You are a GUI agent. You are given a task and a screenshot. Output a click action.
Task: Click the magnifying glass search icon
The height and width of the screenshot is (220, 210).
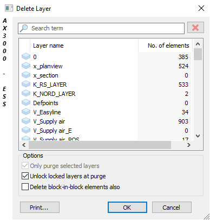point(24,28)
